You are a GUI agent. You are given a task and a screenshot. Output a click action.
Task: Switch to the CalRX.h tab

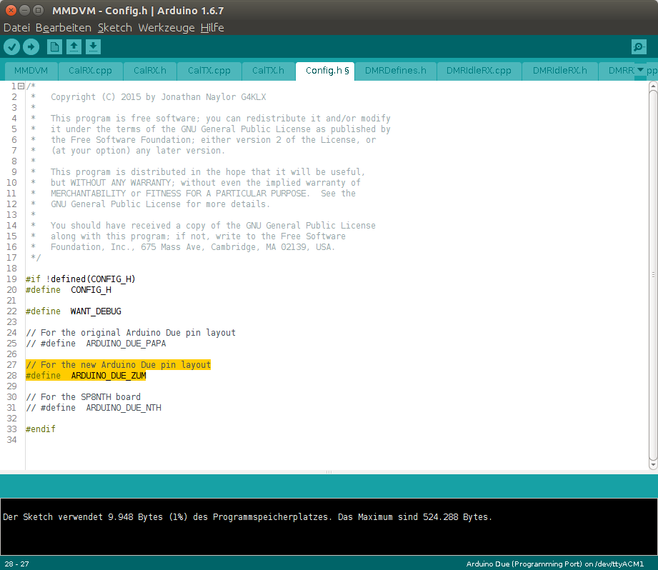(150, 71)
